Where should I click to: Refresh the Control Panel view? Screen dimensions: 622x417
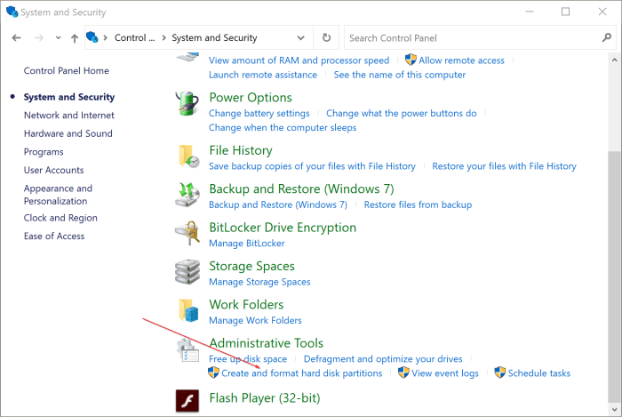pyautogui.click(x=326, y=37)
